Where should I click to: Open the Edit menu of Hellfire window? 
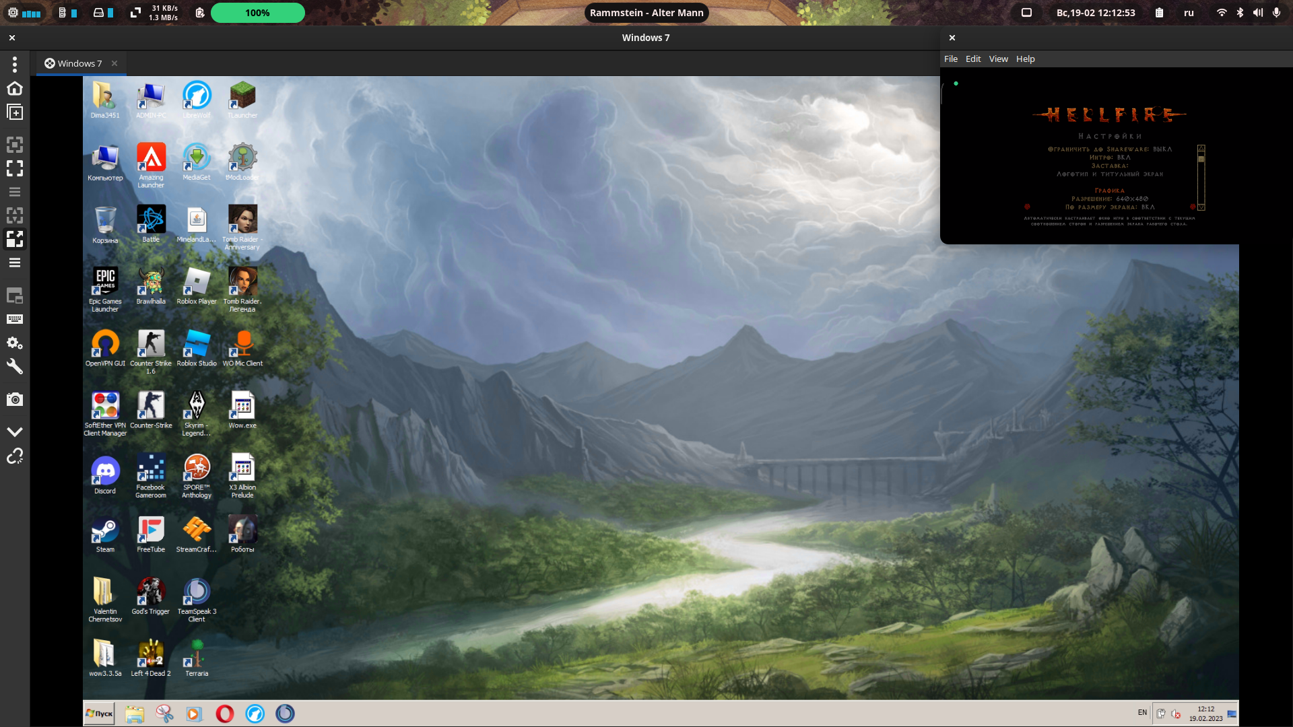[x=973, y=59]
